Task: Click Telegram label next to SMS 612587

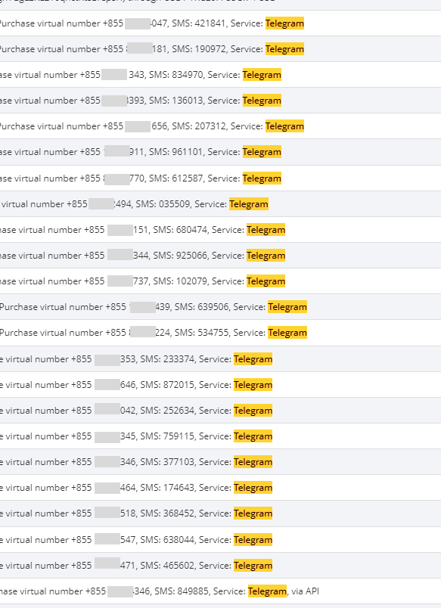Action: (262, 178)
